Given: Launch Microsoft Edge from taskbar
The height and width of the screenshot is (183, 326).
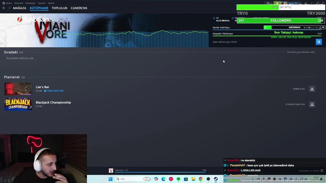Looking at the screenshot, I should coord(164,179).
